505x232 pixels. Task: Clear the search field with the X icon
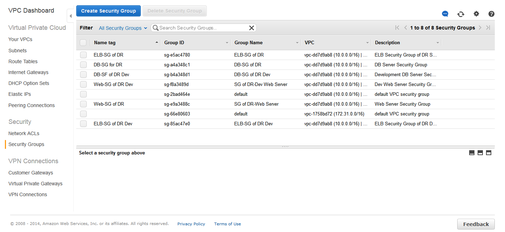click(251, 27)
